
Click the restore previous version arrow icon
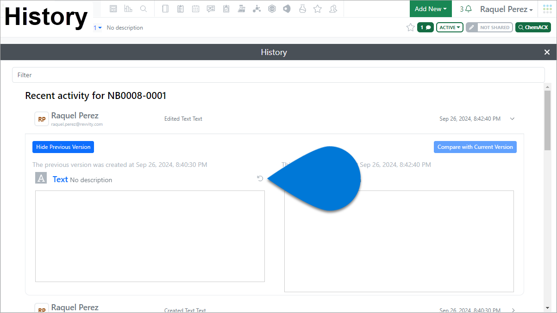click(x=260, y=178)
